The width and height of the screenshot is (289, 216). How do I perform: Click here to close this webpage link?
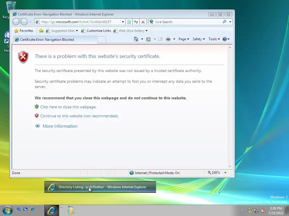[x=68, y=107]
